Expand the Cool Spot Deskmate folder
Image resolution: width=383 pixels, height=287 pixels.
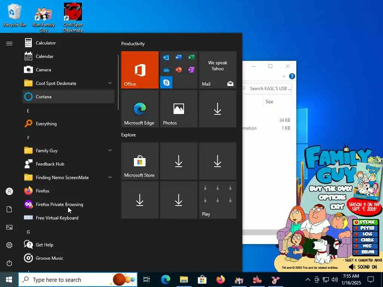tap(110, 83)
